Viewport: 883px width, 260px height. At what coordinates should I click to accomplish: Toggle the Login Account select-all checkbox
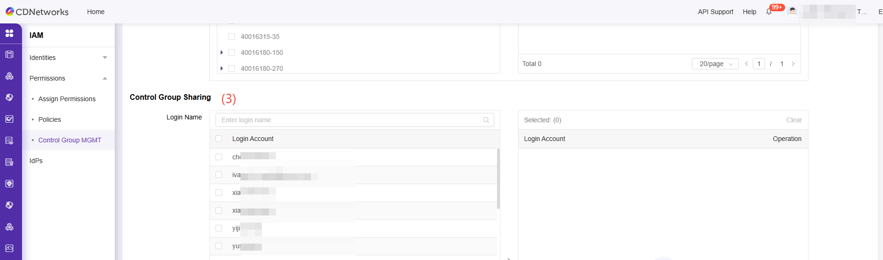click(219, 139)
